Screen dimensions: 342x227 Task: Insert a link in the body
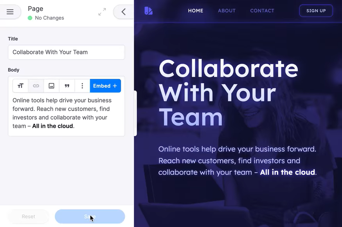pyautogui.click(x=36, y=86)
